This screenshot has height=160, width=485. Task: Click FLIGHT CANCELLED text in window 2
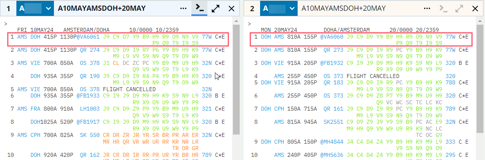(373, 76)
